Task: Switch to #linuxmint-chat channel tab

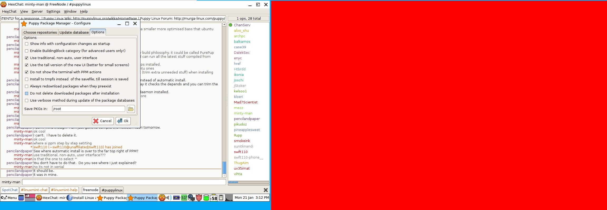Action: [34, 190]
